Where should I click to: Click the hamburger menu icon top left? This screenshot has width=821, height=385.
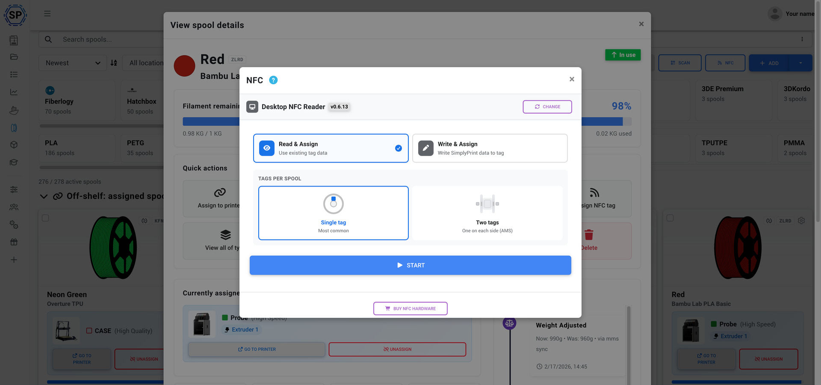pos(47,13)
